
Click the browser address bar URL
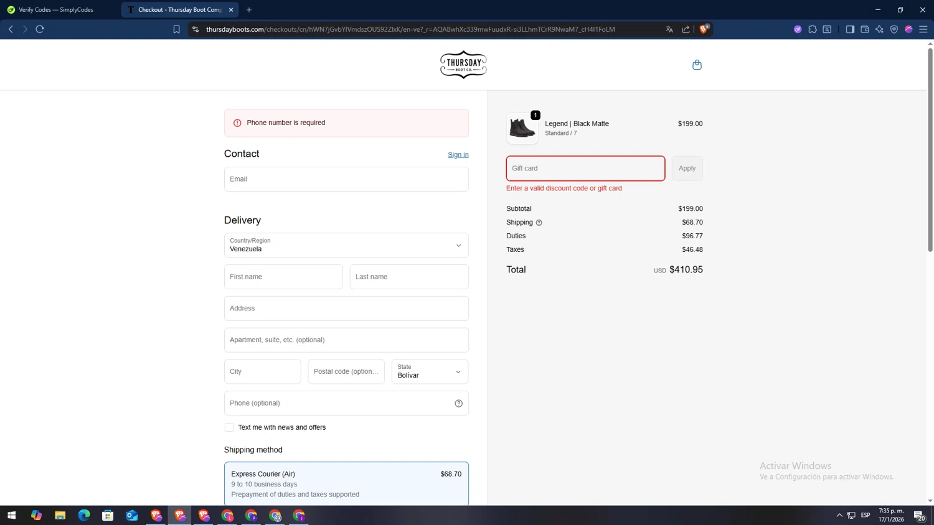coord(410,29)
